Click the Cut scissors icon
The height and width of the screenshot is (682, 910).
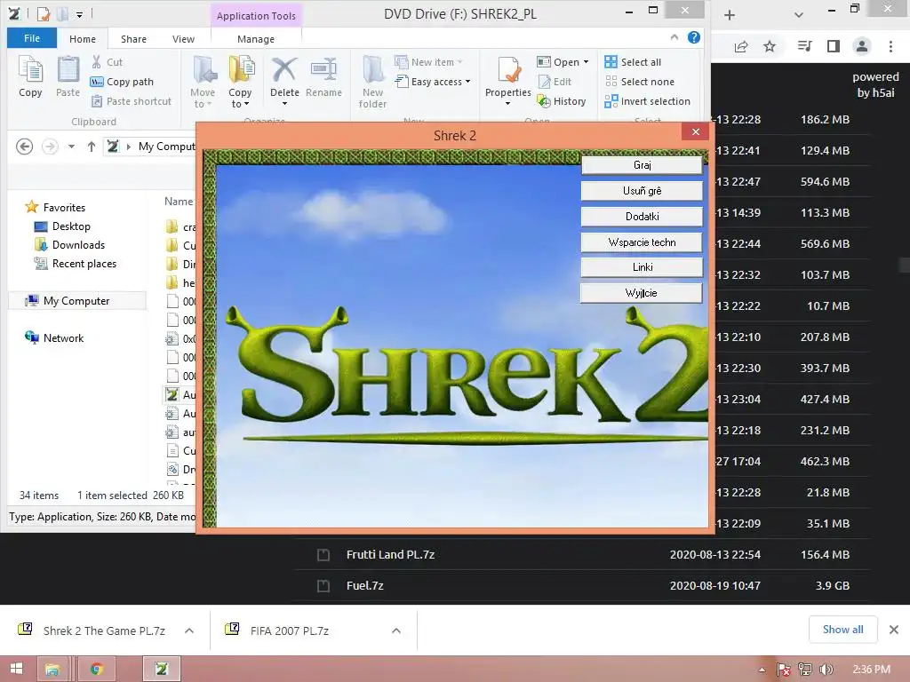click(96, 62)
